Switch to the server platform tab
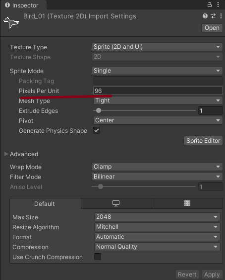Viewport: 225px width, 280px height. pyautogui.click(x=187, y=203)
